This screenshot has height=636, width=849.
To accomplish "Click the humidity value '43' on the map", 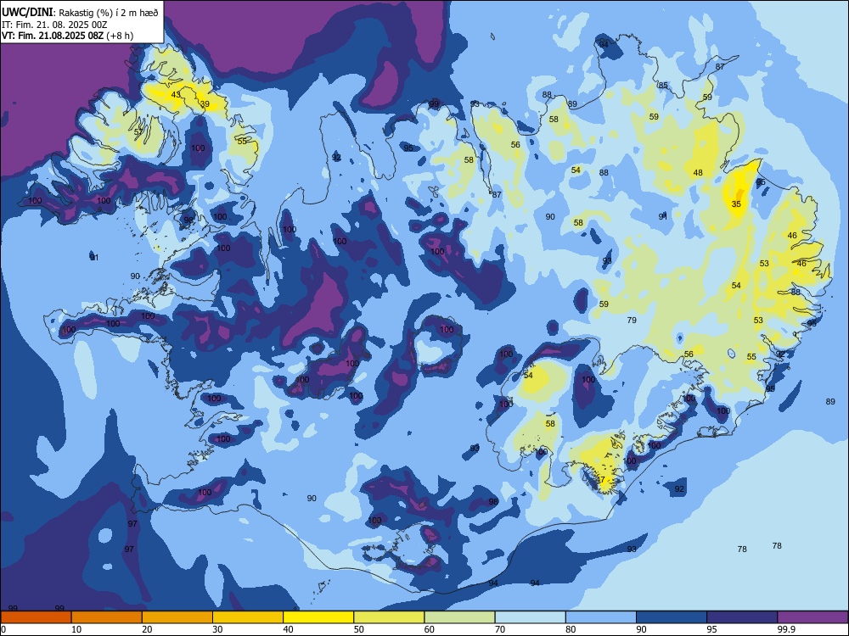I will point(176,95).
